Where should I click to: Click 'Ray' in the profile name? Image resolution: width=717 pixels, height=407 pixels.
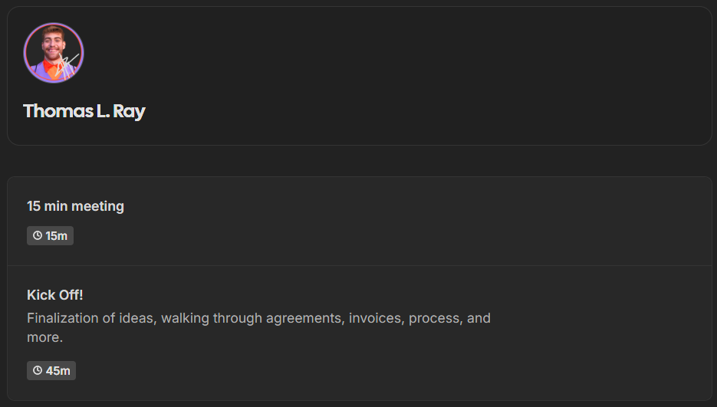[130, 112]
